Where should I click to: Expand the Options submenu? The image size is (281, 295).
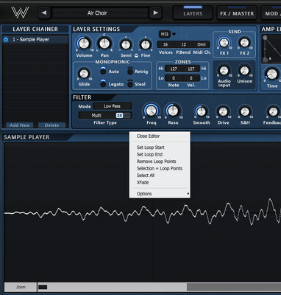pyautogui.click(x=160, y=194)
